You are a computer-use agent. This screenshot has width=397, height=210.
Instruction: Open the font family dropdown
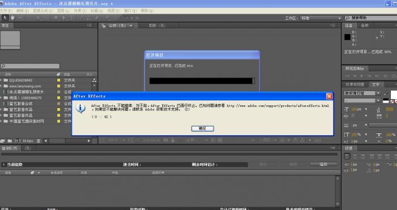[362, 93]
